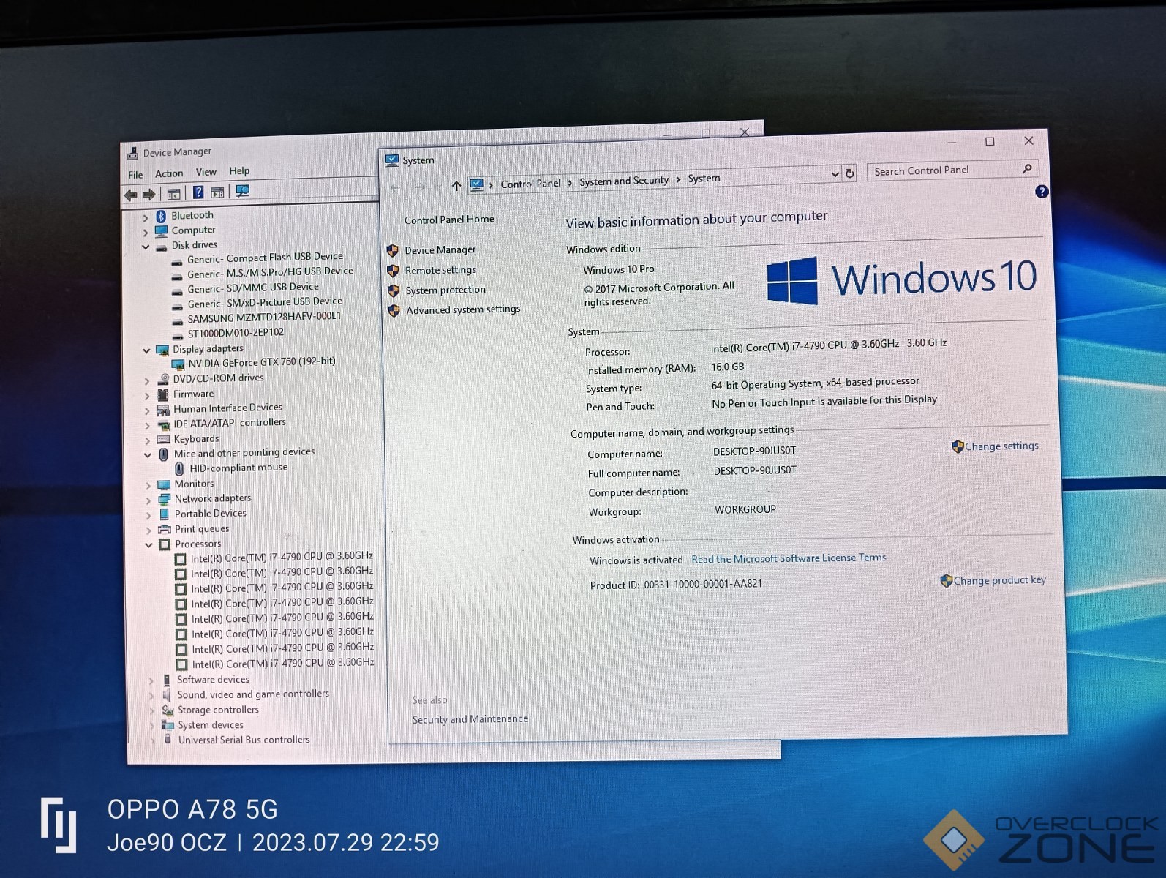Open the Control Panel Home link

click(449, 219)
